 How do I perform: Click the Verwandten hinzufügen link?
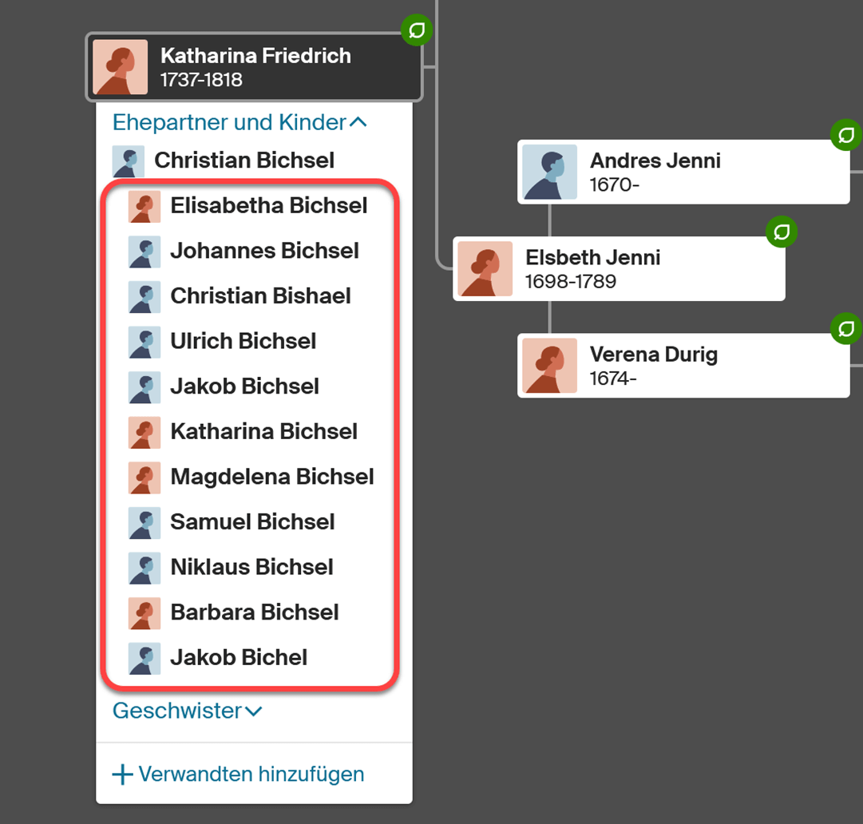coord(251,774)
